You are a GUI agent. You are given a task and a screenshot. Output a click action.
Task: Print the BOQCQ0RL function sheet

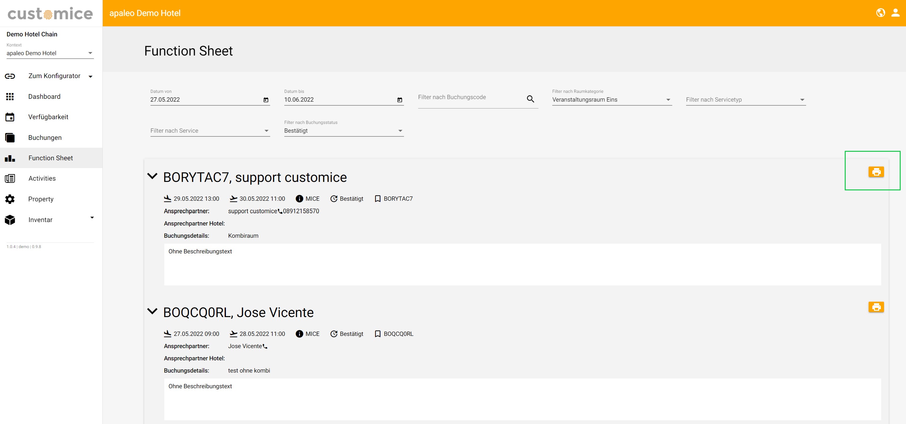(876, 307)
